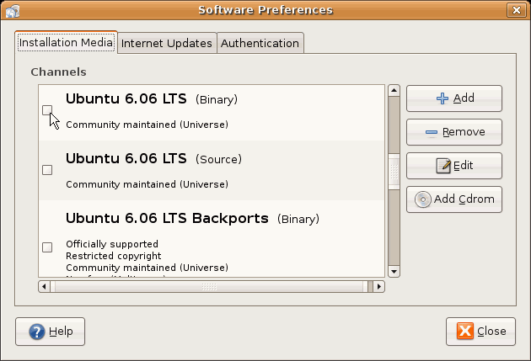The image size is (531, 361).
Task: Select the Ubuntu 6.06 LTS Backports title
Action: click(192, 219)
